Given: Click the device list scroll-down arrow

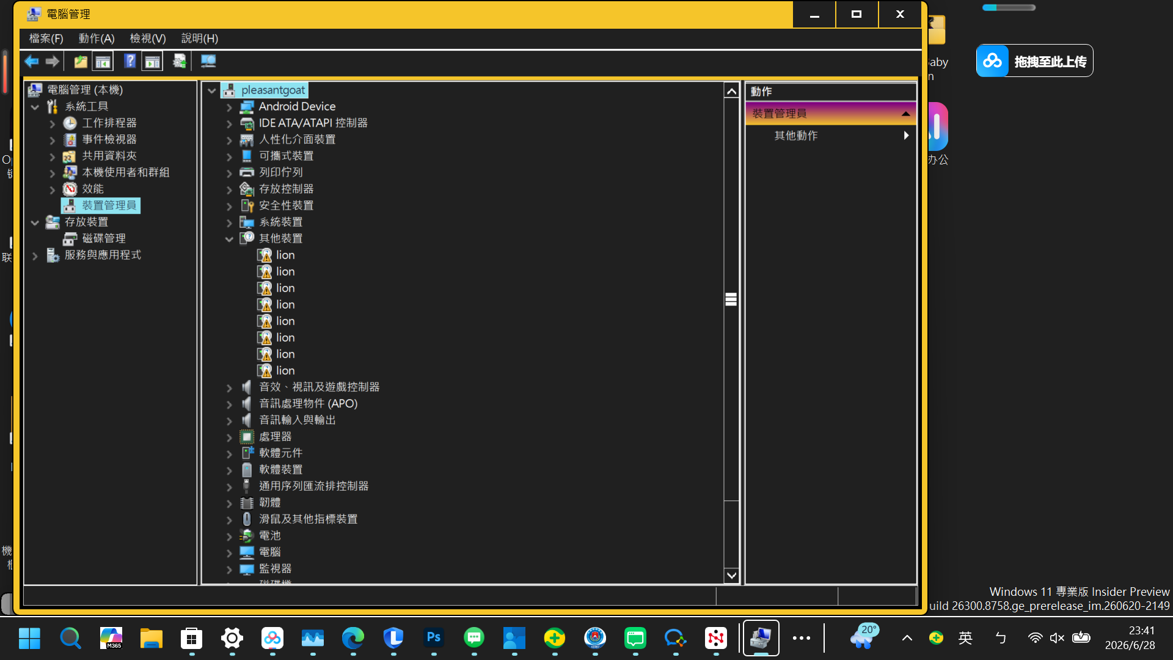Looking at the screenshot, I should click(x=731, y=576).
